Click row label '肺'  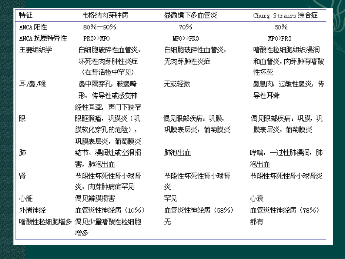coord(23,153)
